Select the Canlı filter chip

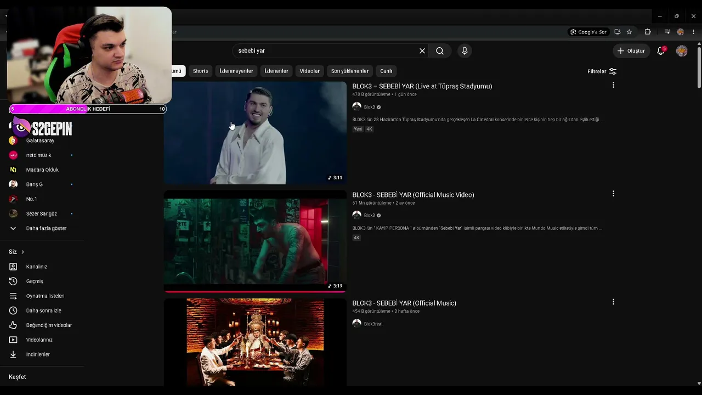[x=386, y=71]
